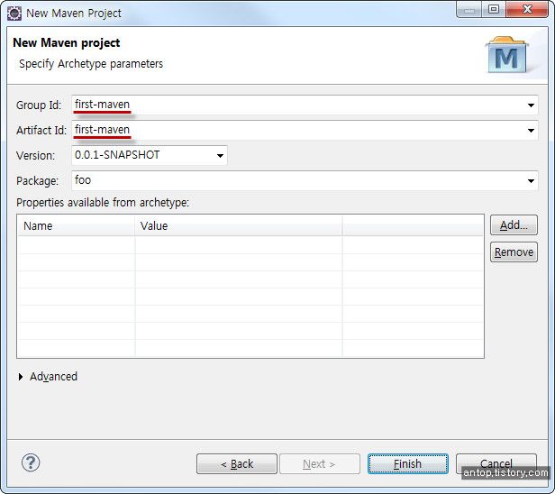Click the Package field containing foo
Viewport: 555px width, 494px height.
click(305, 180)
